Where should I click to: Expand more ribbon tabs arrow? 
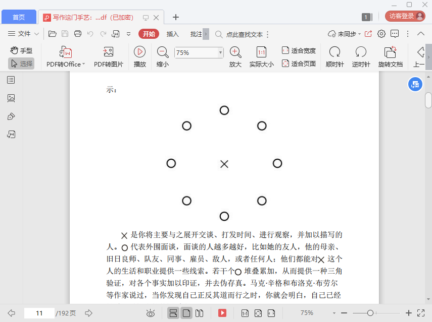[206, 34]
